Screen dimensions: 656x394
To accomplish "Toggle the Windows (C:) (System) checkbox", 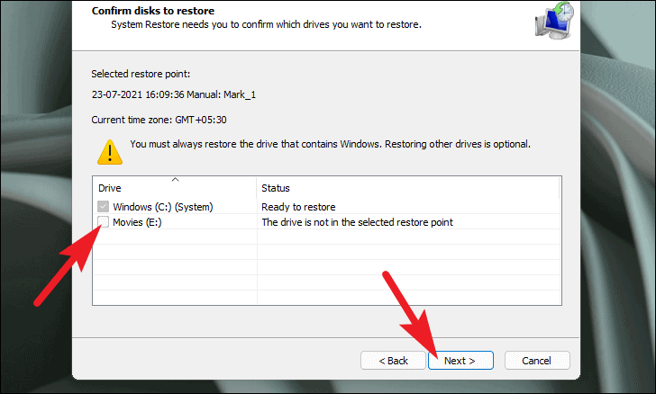I will [x=104, y=207].
